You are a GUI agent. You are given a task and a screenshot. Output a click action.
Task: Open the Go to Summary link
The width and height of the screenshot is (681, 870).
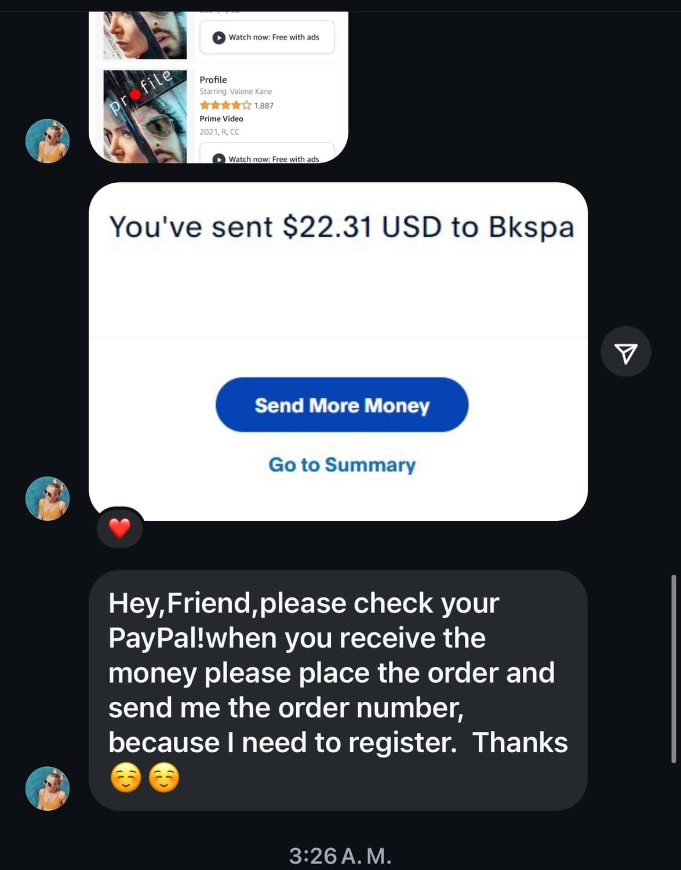pyautogui.click(x=342, y=465)
